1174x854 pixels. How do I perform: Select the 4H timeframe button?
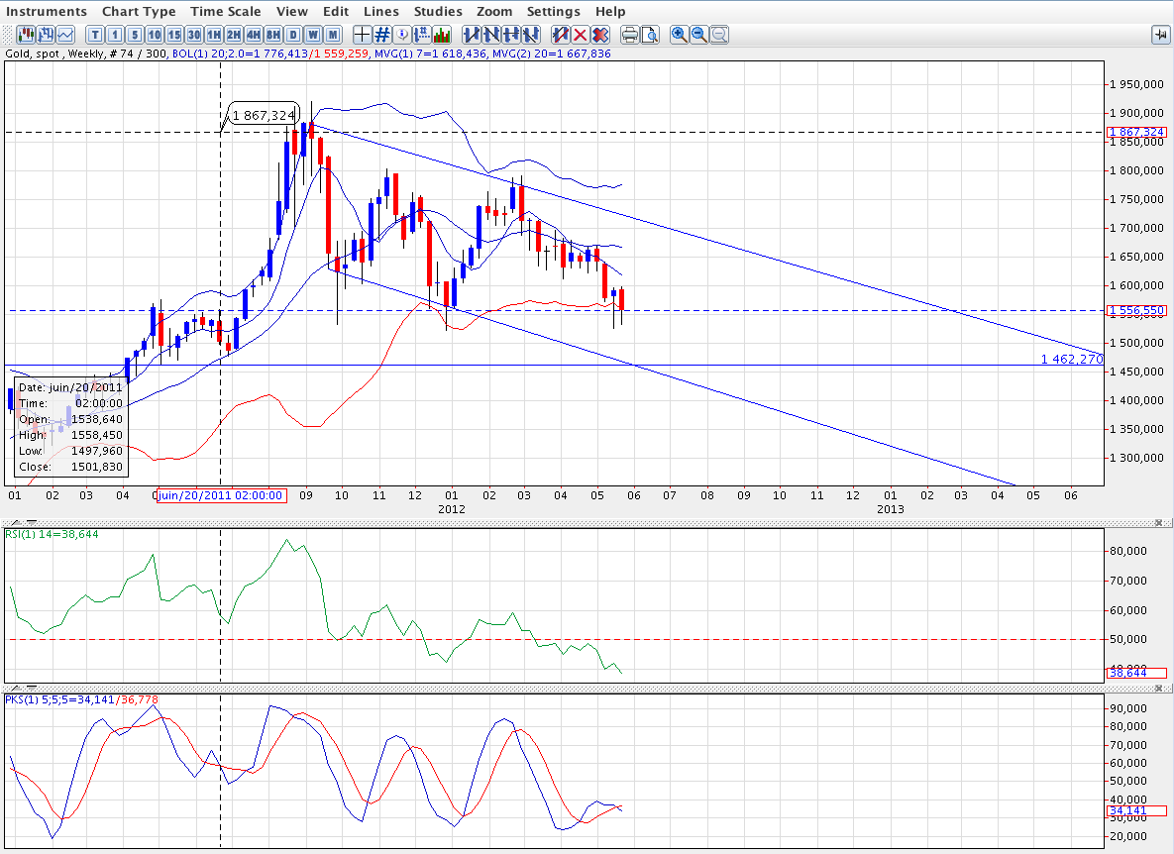pos(253,35)
